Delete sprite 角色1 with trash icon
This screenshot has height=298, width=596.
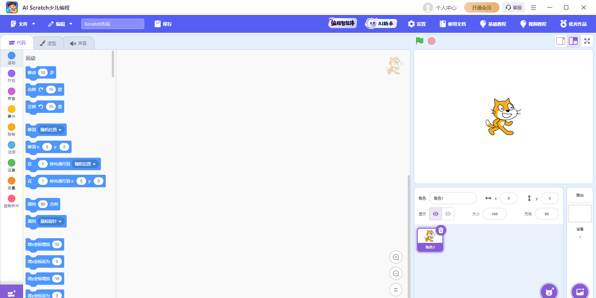tap(441, 231)
